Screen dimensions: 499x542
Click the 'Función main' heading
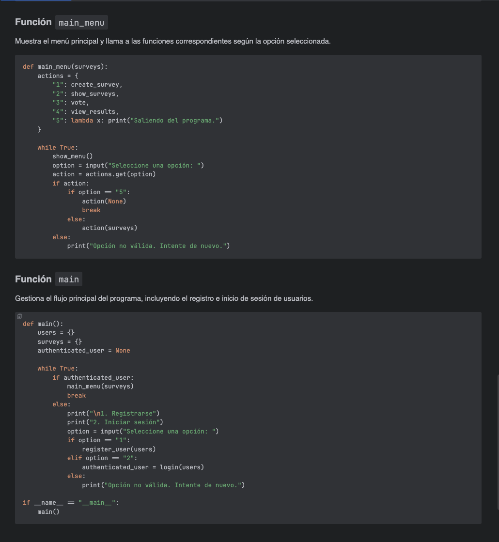pos(48,279)
